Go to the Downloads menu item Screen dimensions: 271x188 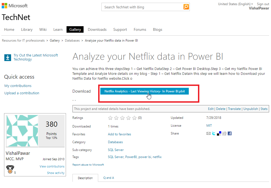(x=97, y=29)
